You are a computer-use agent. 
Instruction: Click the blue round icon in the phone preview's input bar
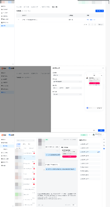87,108
